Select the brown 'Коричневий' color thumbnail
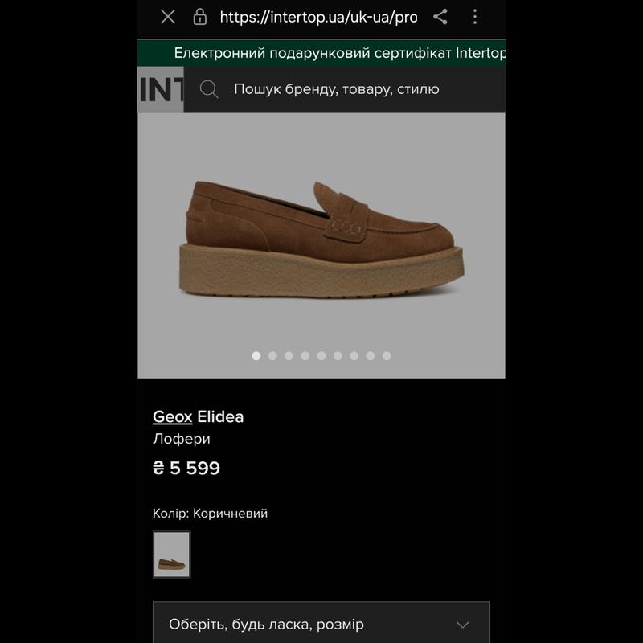The height and width of the screenshot is (643, 643). (x=172, y=555)
